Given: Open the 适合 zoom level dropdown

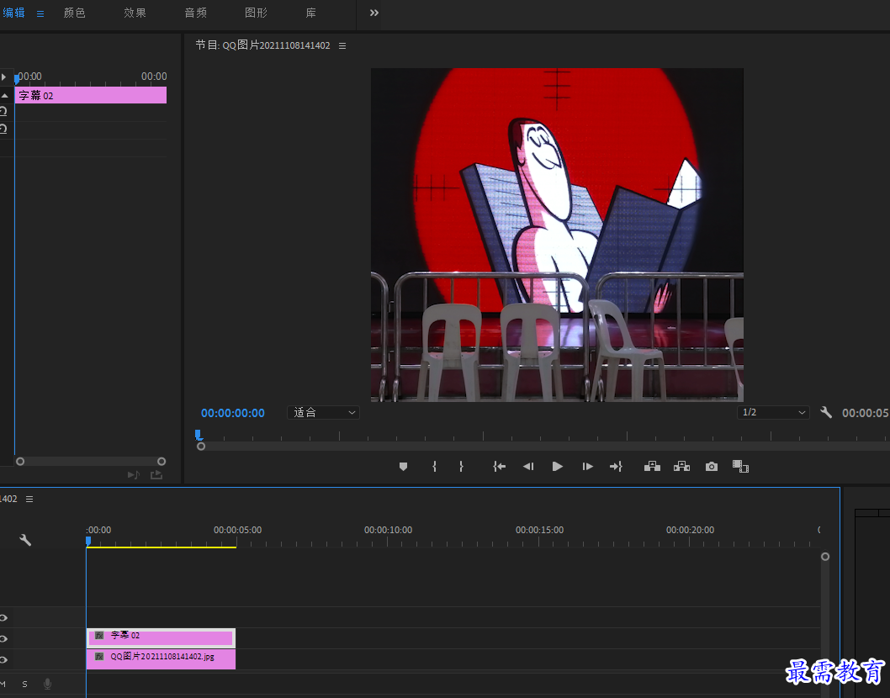Looking at the screenshot, I should pyautogui.click(x=324, y=413).
